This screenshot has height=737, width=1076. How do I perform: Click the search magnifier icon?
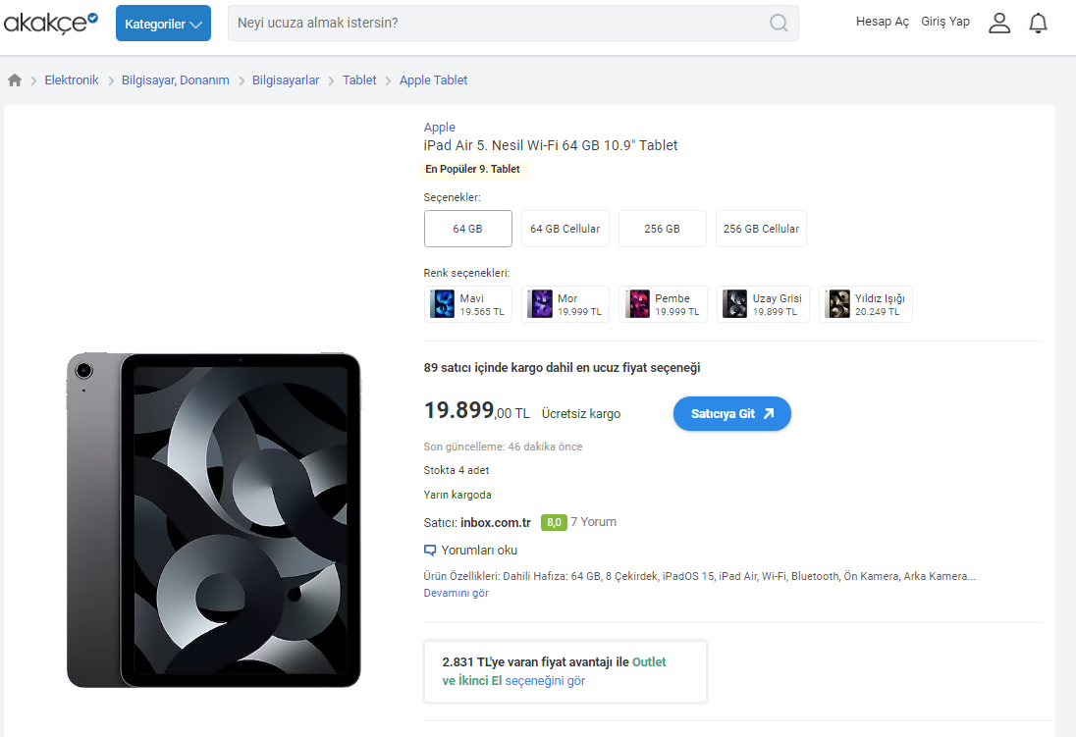779,23
